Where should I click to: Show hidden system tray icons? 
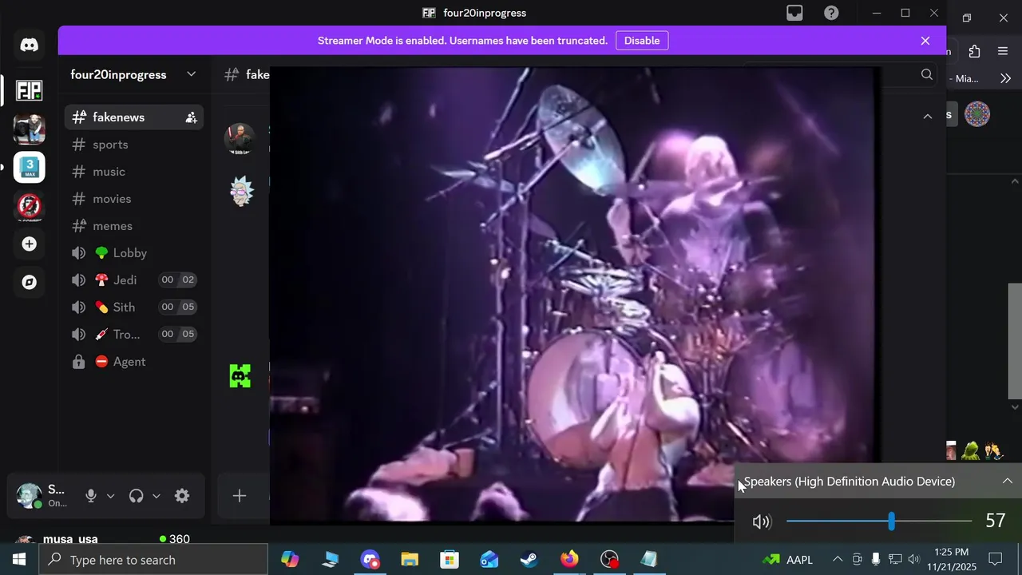point(838,559)
